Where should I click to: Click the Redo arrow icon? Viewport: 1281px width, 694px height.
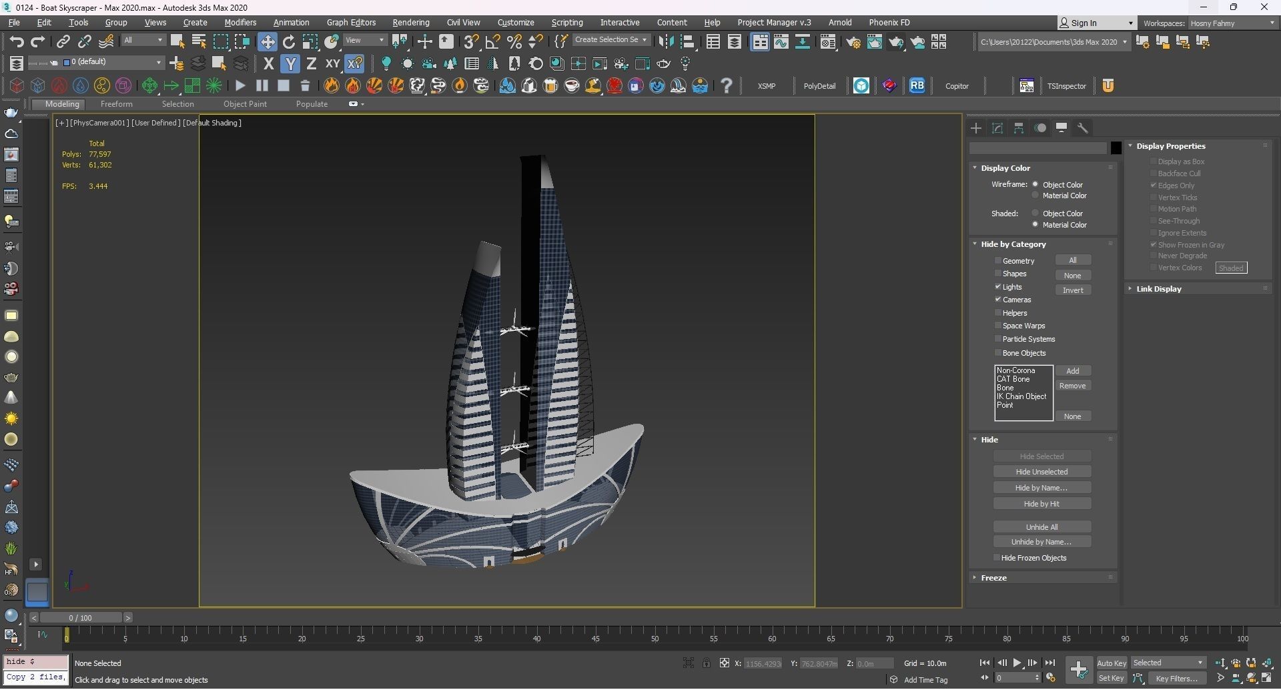(x=38, y=42)
